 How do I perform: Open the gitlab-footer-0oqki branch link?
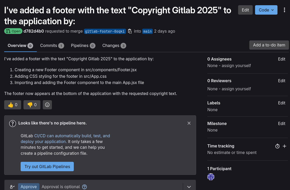click(x=105, y=31)
